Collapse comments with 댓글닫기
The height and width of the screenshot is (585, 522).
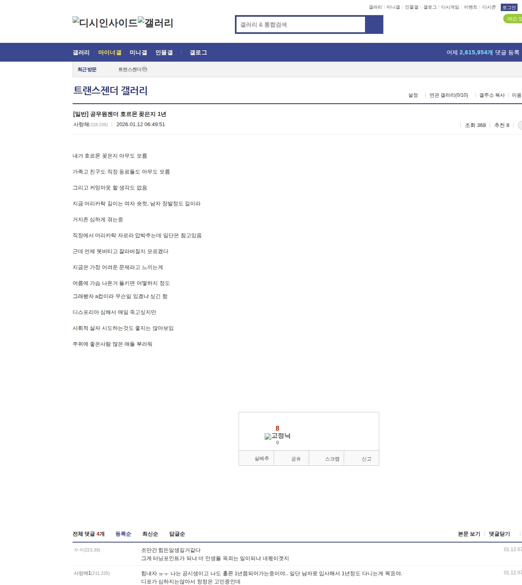point(499,534)
